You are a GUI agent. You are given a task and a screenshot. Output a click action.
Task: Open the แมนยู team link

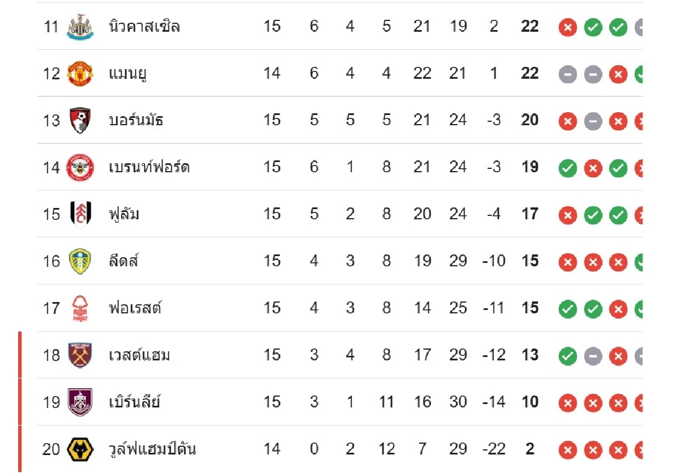tap(128, 74)
